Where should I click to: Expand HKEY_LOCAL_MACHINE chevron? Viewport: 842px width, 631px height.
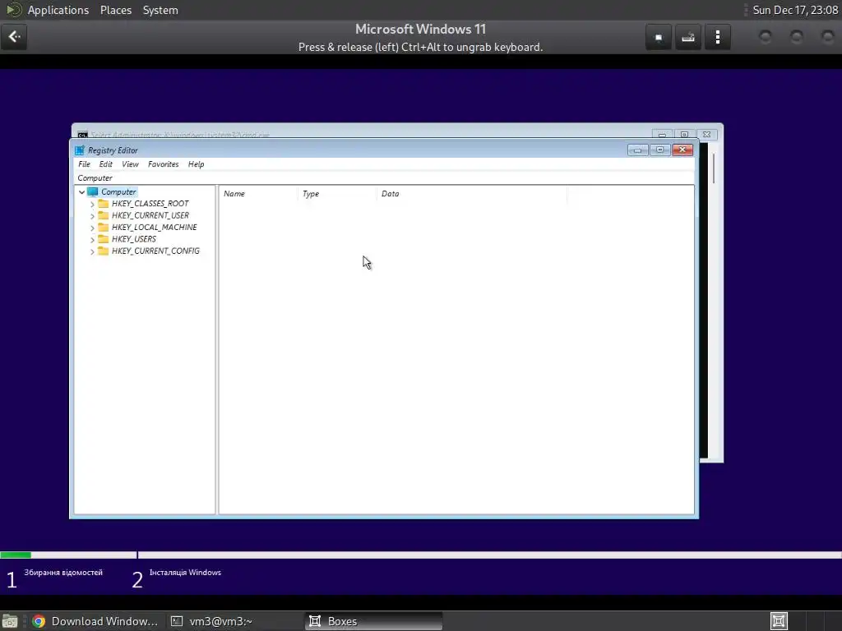92,228
